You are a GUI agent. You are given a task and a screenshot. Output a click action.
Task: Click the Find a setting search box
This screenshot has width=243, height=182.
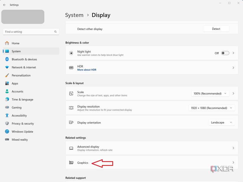pos(29,31)
